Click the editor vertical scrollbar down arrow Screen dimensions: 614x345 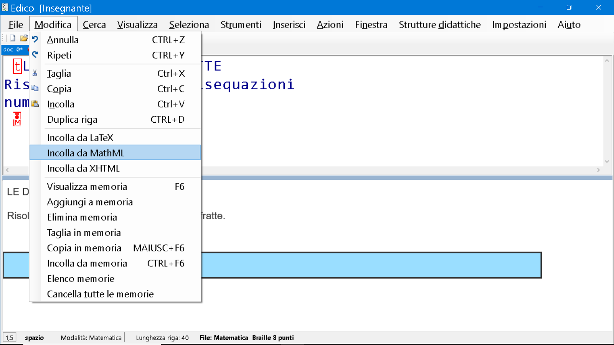pos(607,162)
